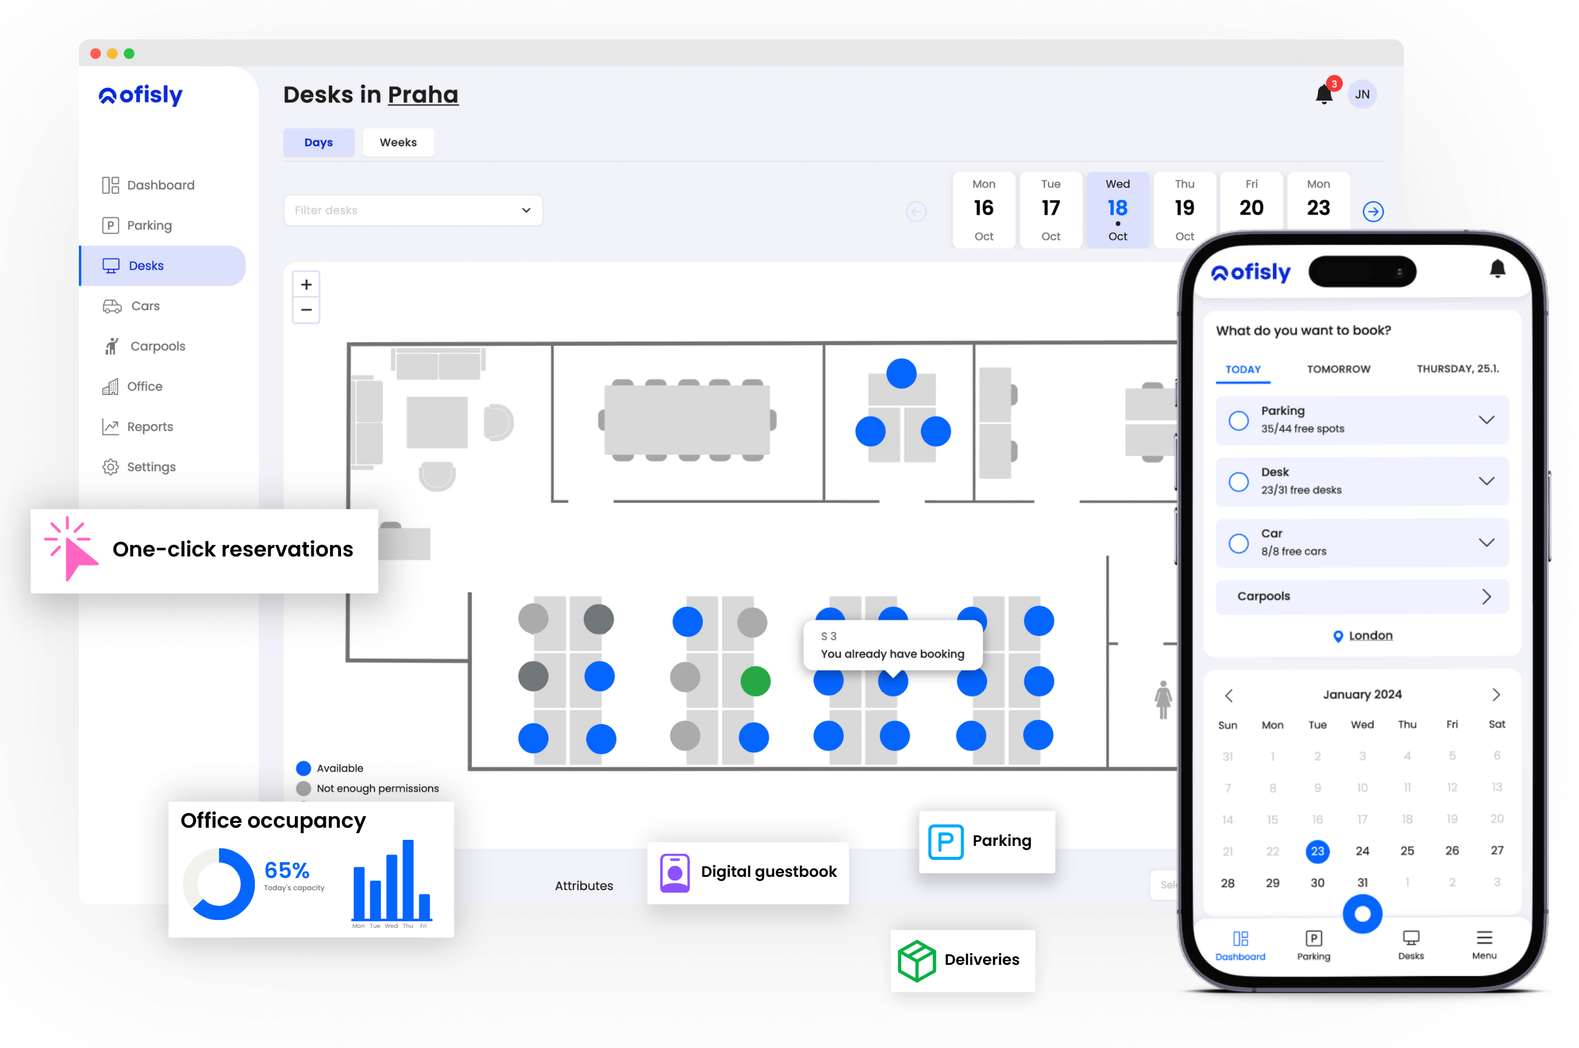
Task: Tap the phone's bell icon
Action: tap(1497, 269)
